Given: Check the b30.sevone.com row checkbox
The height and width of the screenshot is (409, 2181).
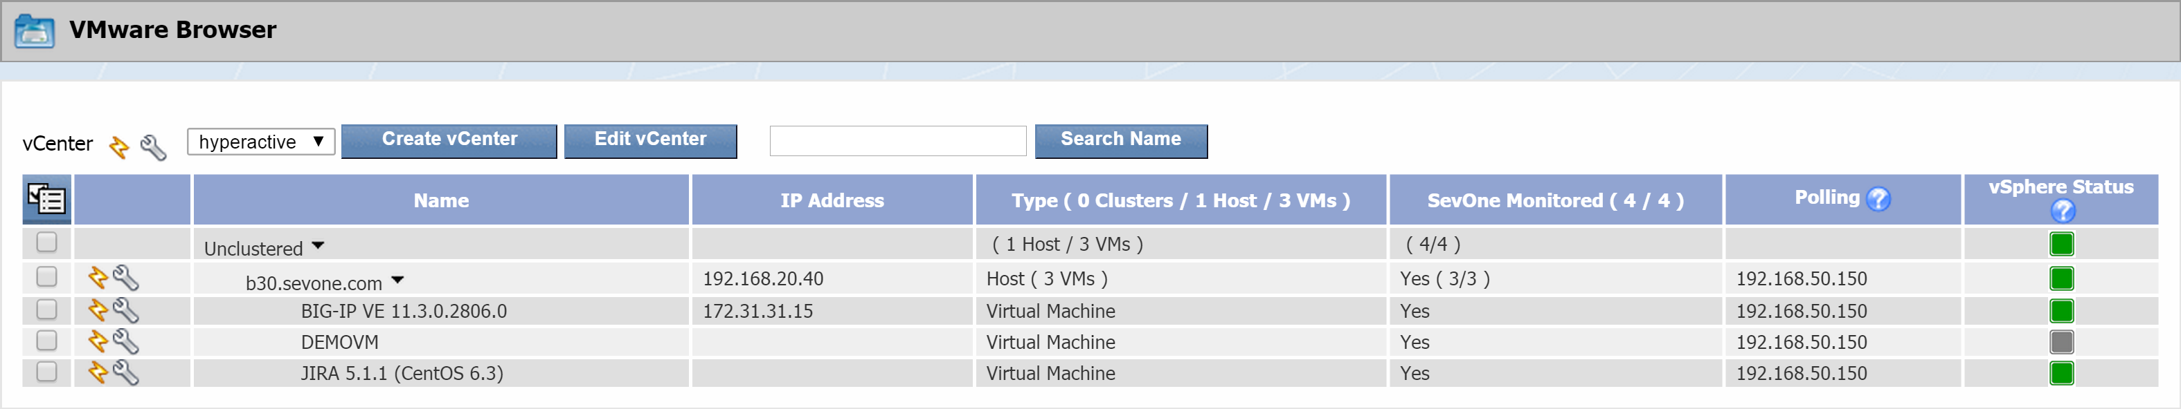Looking at the screenshot, I should tap(46, 276).
